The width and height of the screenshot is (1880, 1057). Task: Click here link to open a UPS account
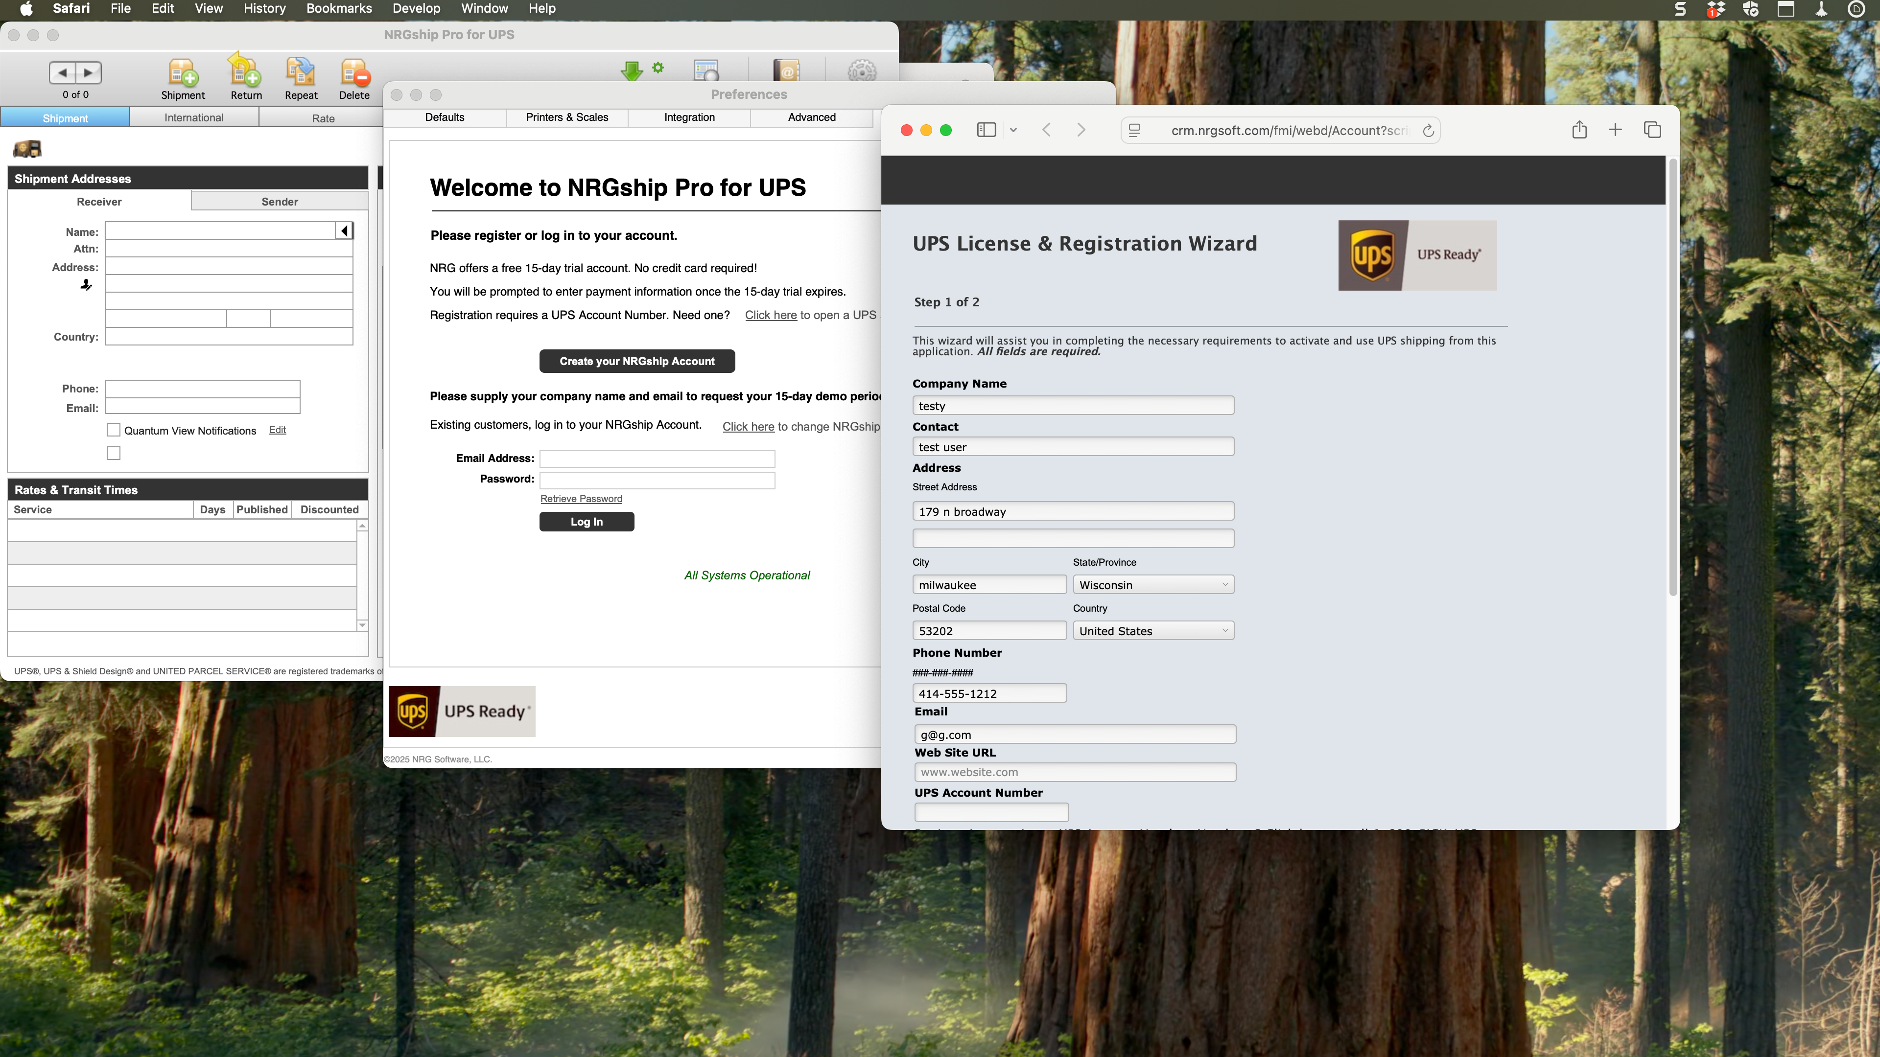tap(771, 315)
